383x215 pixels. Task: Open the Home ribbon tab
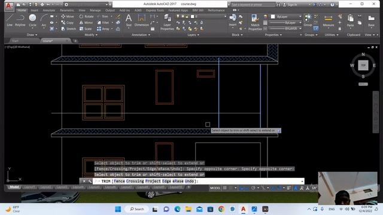pyautogui.click(x=22, y=10)
